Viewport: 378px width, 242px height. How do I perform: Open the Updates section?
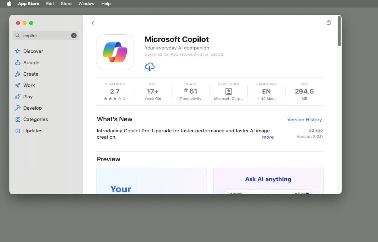(32, 131)
